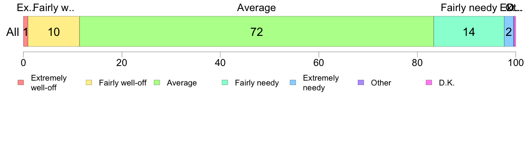This screenshot has height=163, width=528.
Task: Click the purple Other legend swatch
Action: click(x=361, y=82)
